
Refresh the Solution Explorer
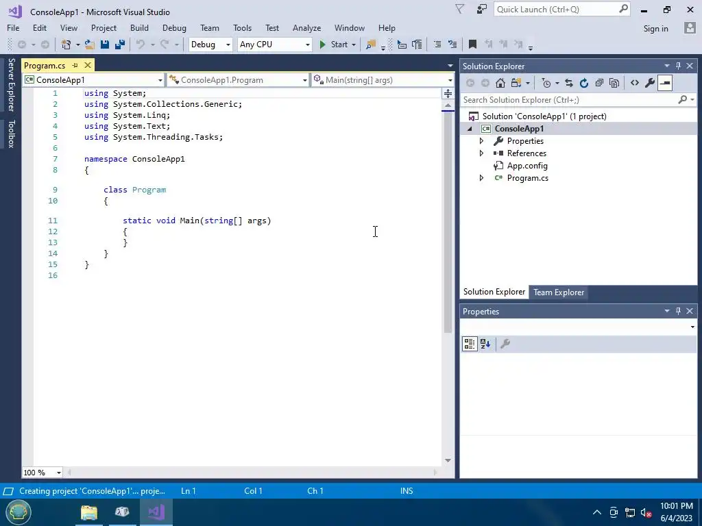(x=584, y=83)
